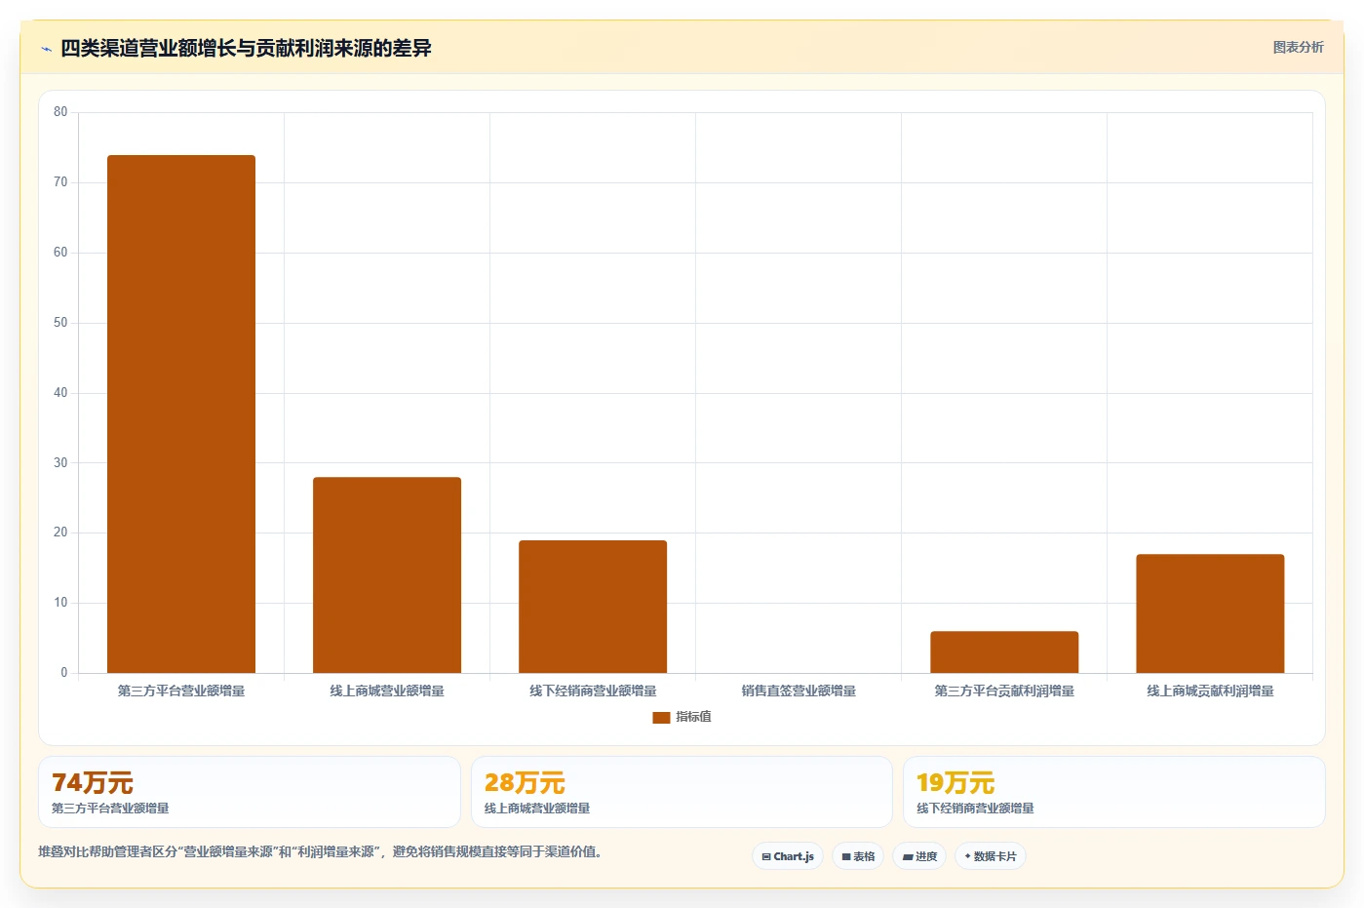Viewport: 1364px width, 908px height.
Task: Open the 19万元 data card
Action: 1114,792
